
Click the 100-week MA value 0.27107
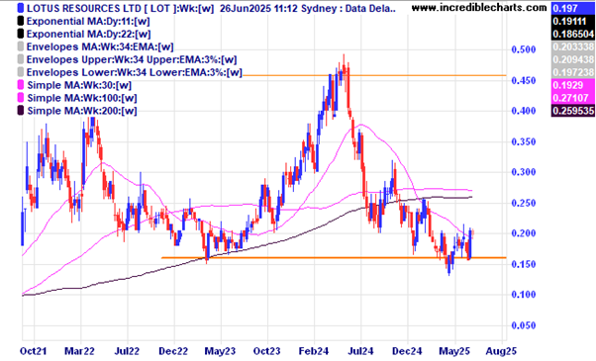[572, 98]
